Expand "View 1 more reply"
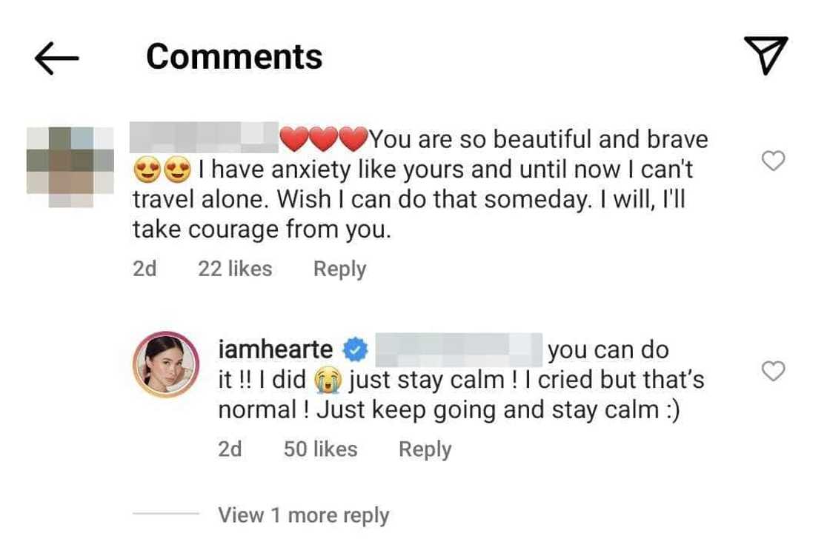 tap(303, 515)
